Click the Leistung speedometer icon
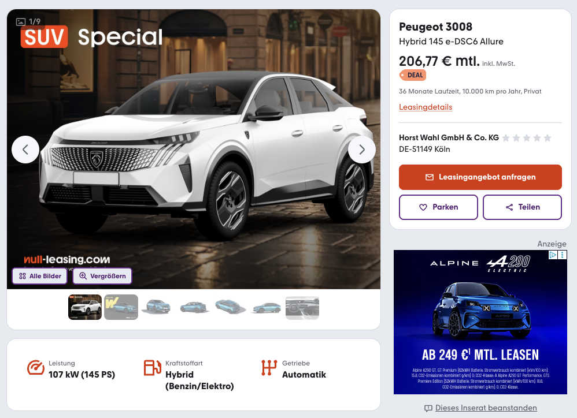Screen dimensions: 577x418 [x=36, y=368]
